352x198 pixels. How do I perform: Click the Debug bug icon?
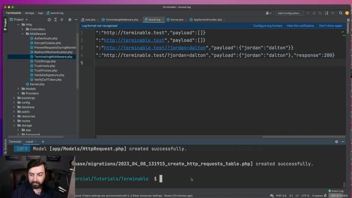pos(314,13)
